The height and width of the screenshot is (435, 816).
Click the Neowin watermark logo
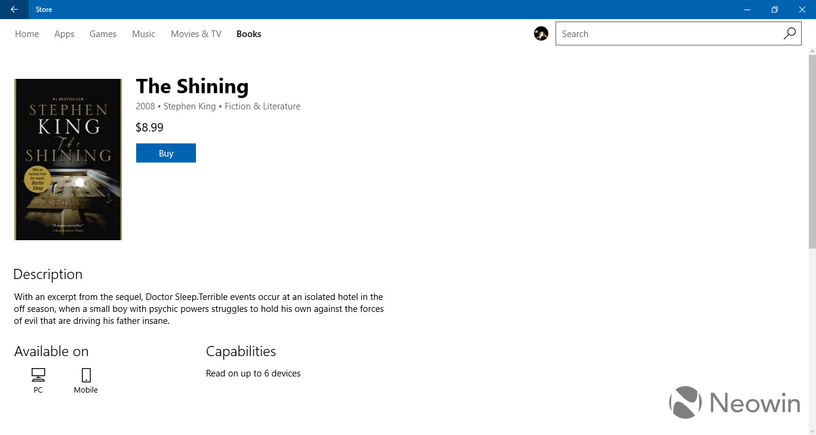(x=734, y=403)
